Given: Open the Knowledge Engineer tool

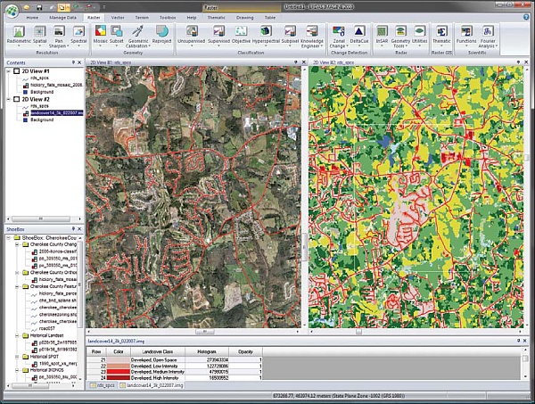Looking at the screenshot, I should 312,37.
